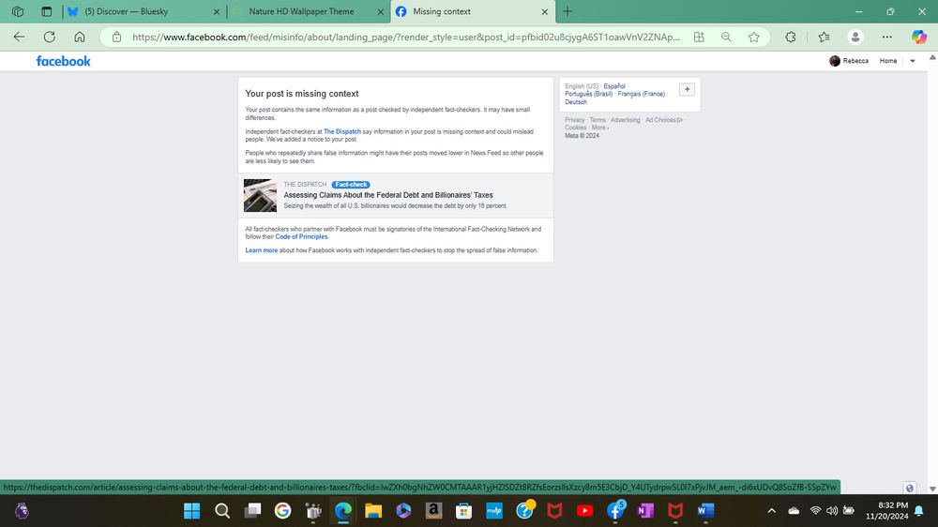This screenshot has width=938, height=527.
Task: Open notifications bell in system tray
Action: 919,511
